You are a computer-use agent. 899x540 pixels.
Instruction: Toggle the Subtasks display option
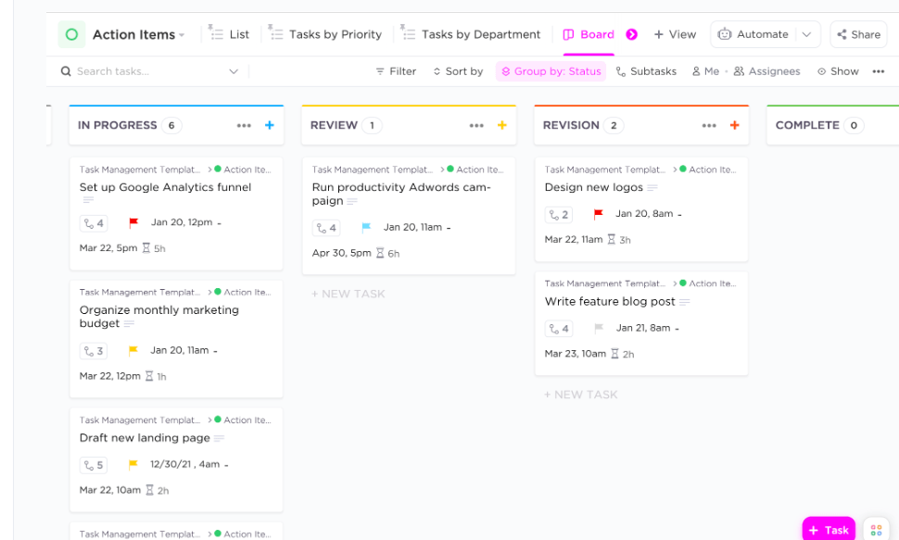(646, 71)
